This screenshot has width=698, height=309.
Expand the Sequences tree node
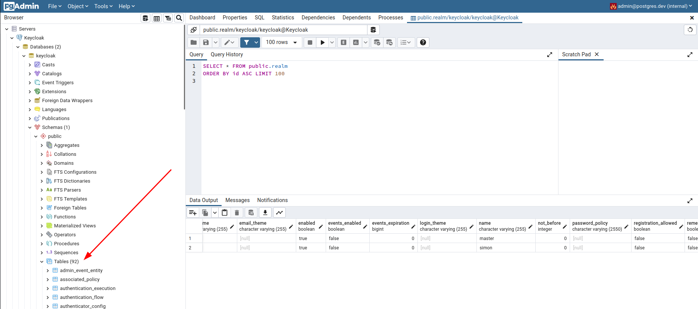42,253
